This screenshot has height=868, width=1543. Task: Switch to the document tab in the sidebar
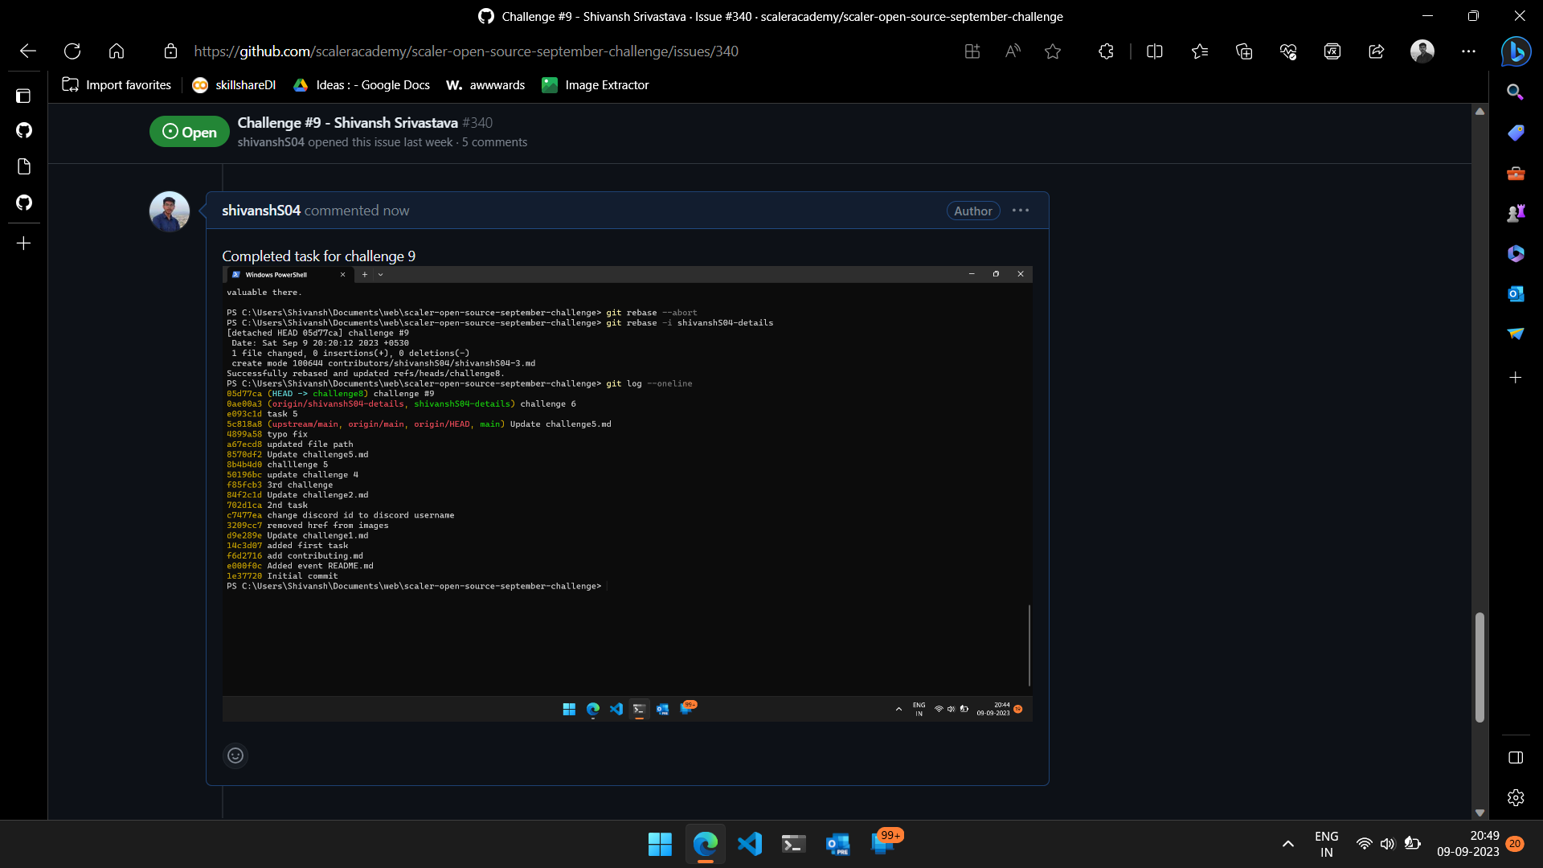point(23,166)
